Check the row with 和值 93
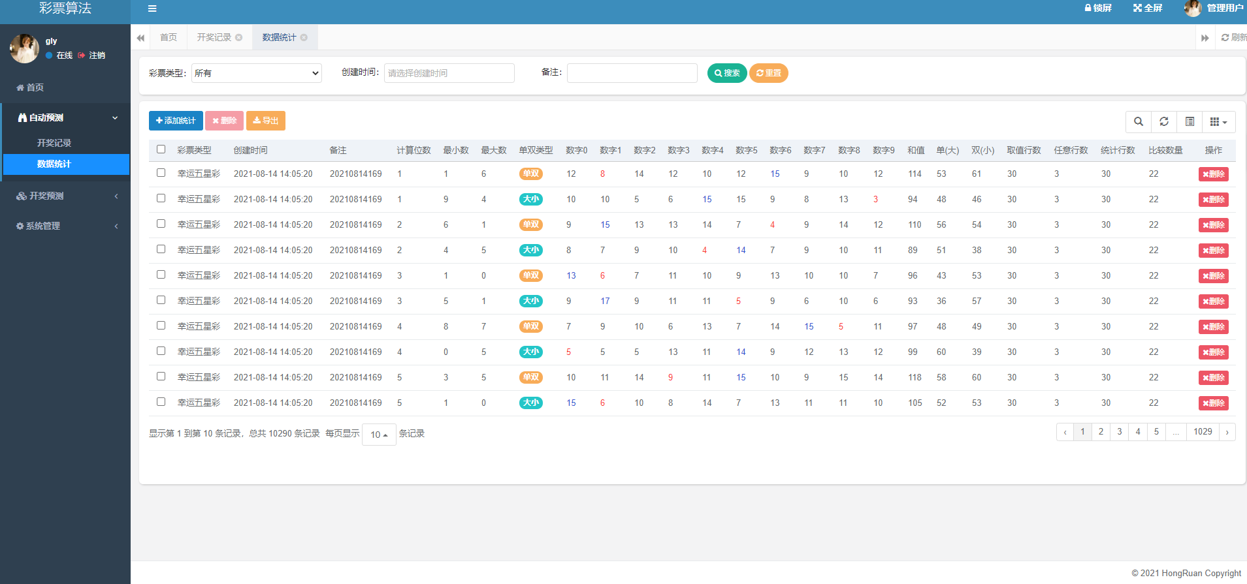Screen dimensions: 1247x584 tap(161, 300)
